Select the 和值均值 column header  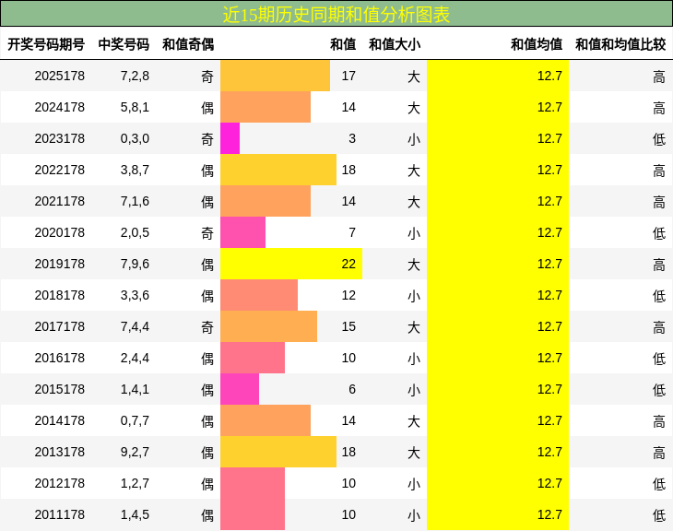click(x=537, y=44)
